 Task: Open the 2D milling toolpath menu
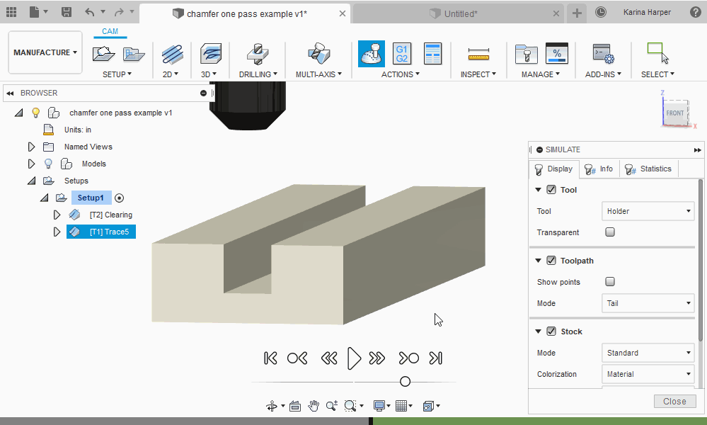pos(171,73)
